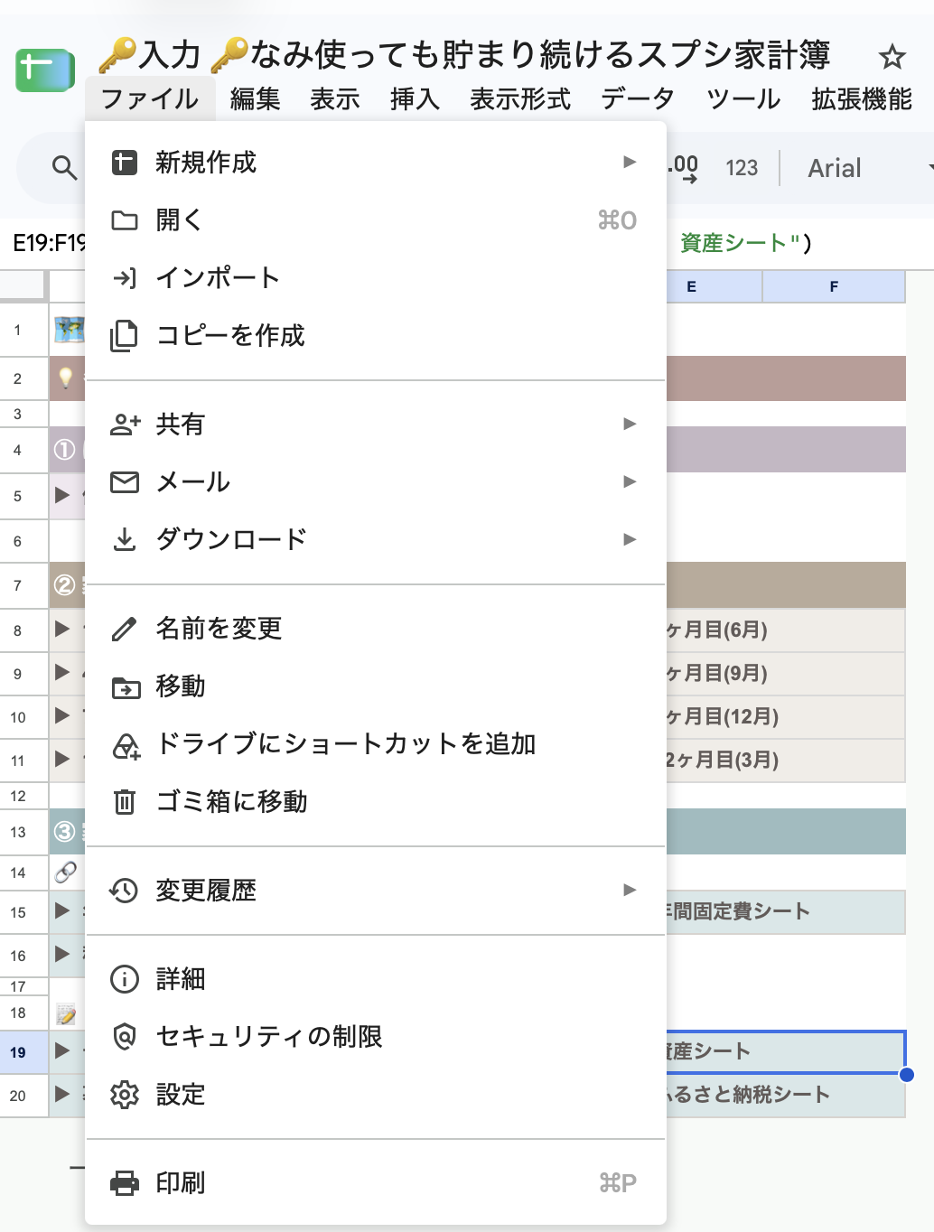The height and width of the screenshot is (1232, 934).
Task: Open the 編集 menu
Action: pos(256,98)
